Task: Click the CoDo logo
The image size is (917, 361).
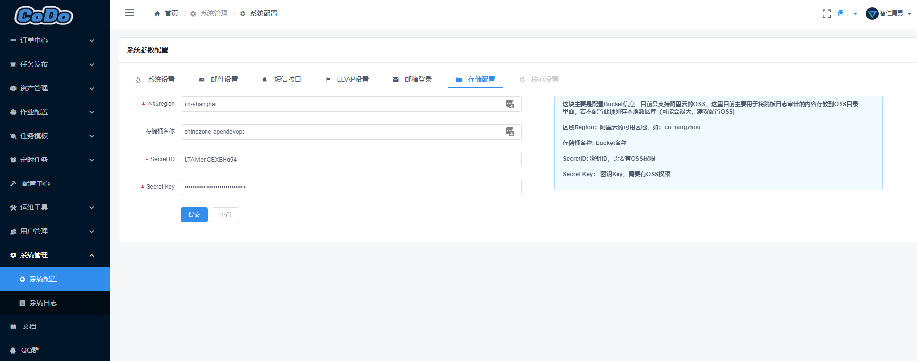Action: point(44,16)
